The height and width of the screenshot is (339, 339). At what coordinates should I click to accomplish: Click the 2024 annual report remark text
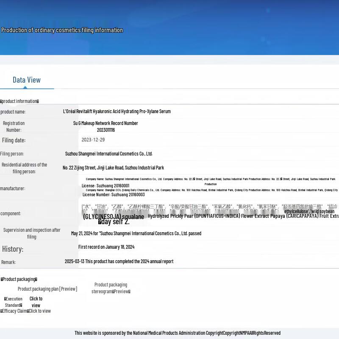[x=119, y=261]
